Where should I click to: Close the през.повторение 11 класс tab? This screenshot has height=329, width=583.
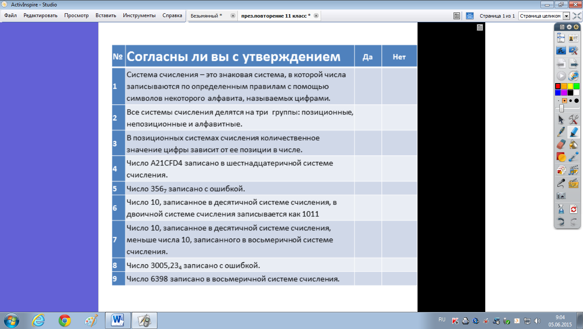(316, 16)
